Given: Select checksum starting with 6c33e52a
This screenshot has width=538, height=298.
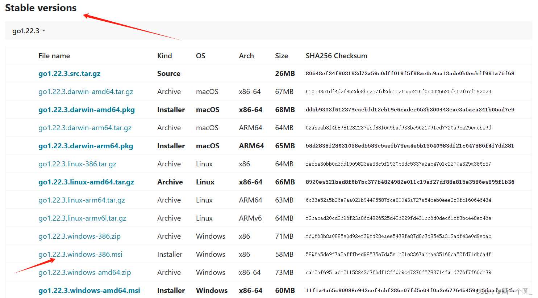Looking at the screenshot, I should point(399,200).
